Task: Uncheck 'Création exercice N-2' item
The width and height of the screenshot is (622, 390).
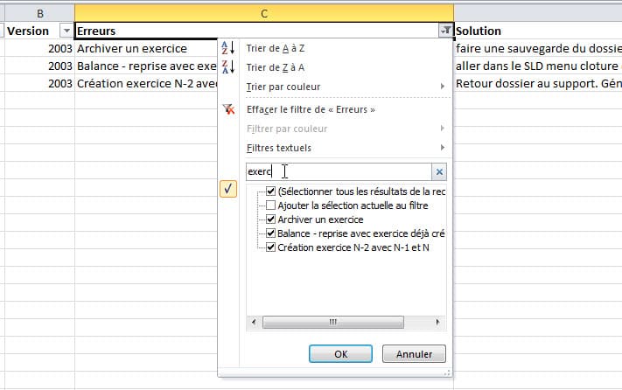Action: [x=271, y=247]
